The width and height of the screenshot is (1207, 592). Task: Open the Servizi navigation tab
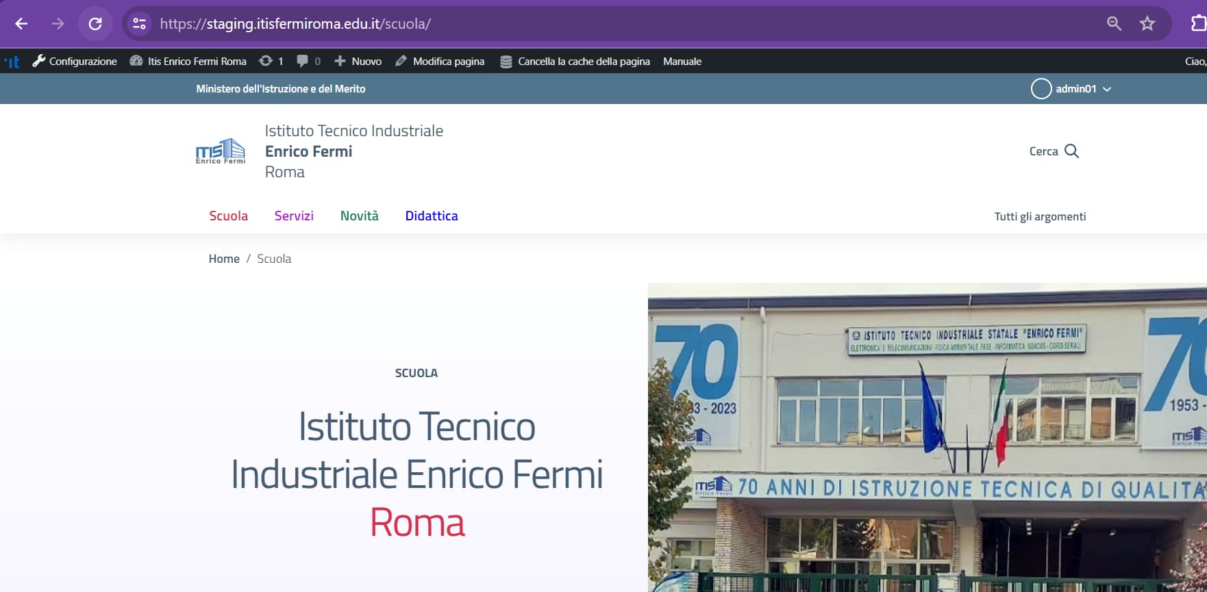click(x=294, y=216)
